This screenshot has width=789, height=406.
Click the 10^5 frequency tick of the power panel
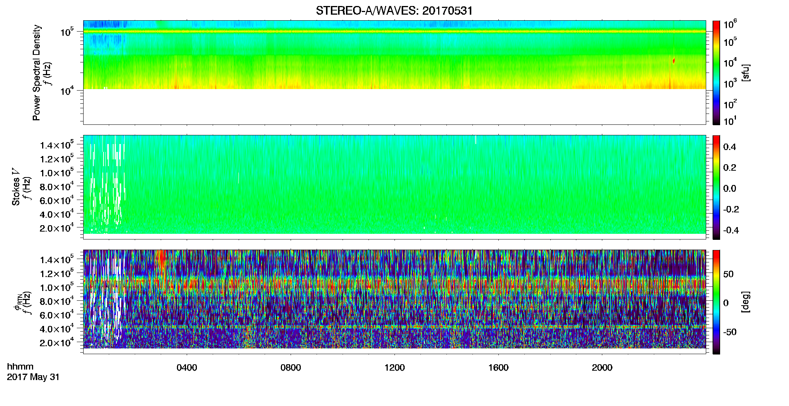pyautogui.click(x=67, y=32)
